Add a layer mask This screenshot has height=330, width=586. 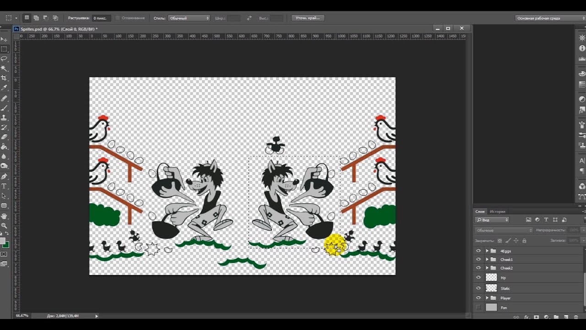click(x=537, y=317)
